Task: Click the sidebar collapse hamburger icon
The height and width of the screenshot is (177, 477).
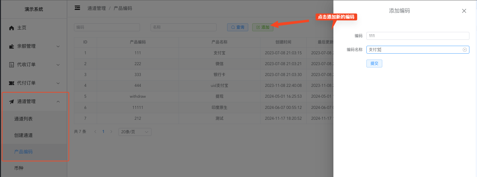Action: coord(77,8)
